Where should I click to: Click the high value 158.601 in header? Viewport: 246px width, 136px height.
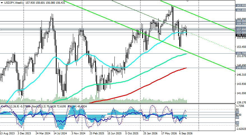coord(40,3)
